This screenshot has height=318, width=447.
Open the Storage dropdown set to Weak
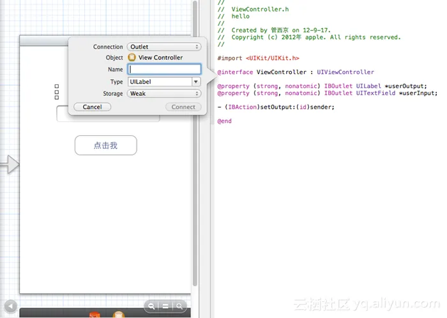(x=164, y=93)
